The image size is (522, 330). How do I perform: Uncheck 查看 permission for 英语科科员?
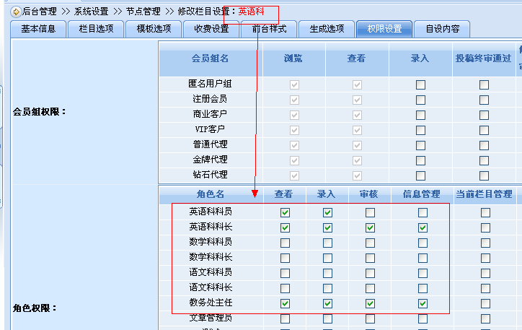pos(285,213)
